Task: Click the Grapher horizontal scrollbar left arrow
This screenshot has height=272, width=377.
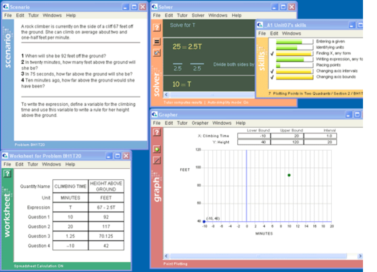Action: pyautogui.click(x=166, y=256)
